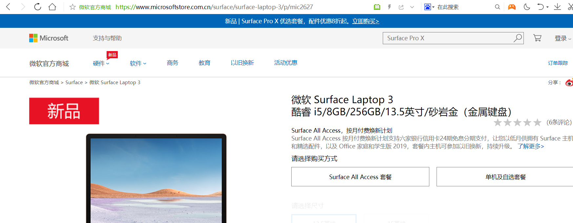Open the 商务 menu item
The image size is (573, 223).
point(173,63)
